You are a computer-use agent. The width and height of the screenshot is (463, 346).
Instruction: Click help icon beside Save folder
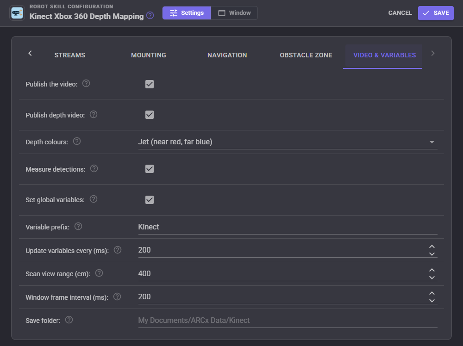coord(69,320)
